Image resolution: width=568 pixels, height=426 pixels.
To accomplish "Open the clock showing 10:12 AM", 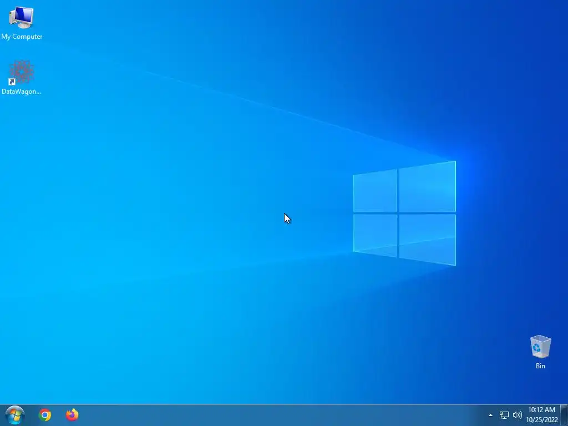I will 541,415.
